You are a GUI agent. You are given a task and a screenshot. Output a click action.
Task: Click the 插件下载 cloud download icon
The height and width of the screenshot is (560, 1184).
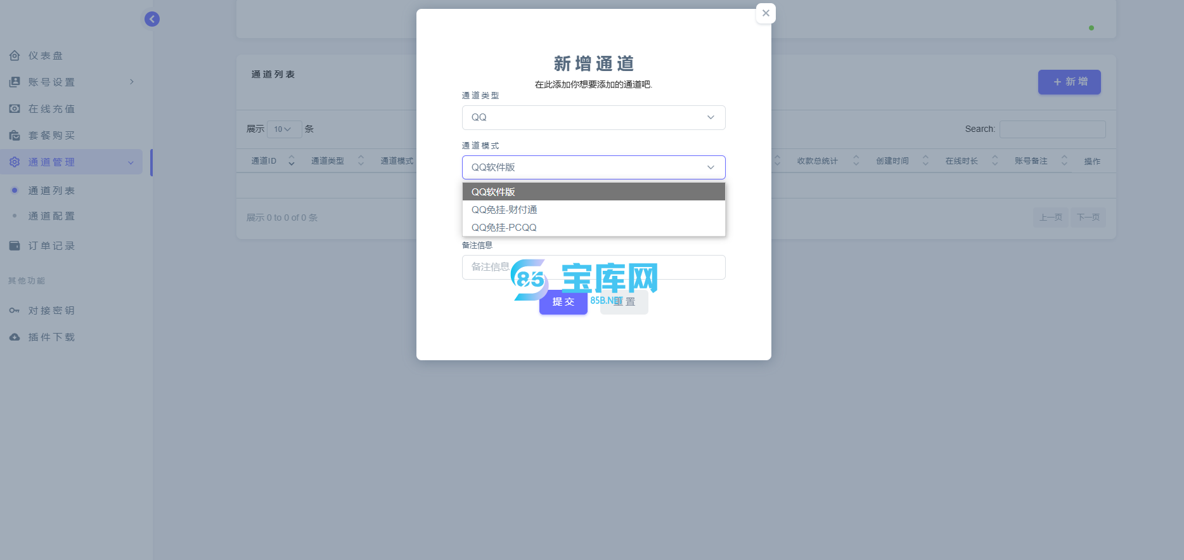(15, 337)
